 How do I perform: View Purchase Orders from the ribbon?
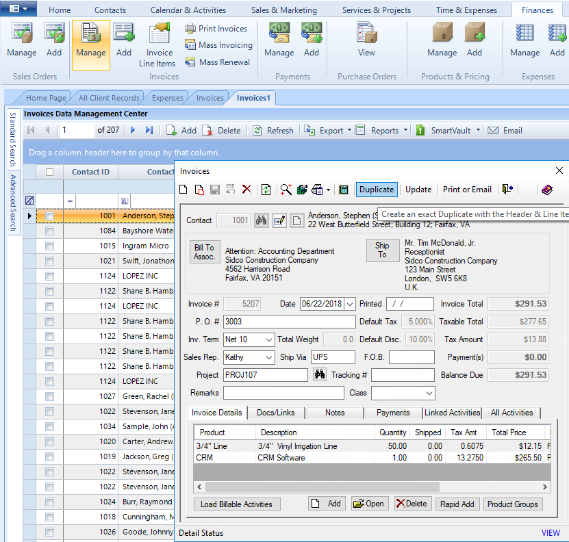click(366, 40)
